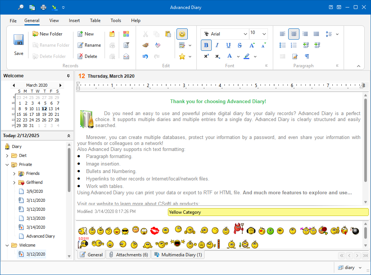This screenshot has width=371, height=275.
Task: Open the line spacing dropdown arrow
Action: point(337,34)
